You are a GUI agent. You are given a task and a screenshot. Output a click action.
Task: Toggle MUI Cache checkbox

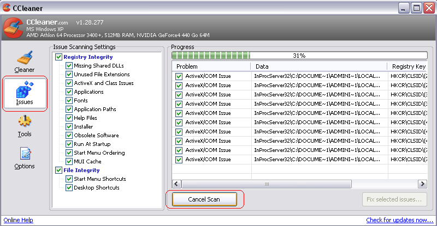(x=69, y=162)
